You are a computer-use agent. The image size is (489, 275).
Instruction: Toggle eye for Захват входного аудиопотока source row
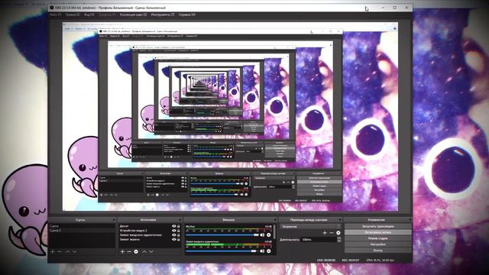tap(174, 235)
